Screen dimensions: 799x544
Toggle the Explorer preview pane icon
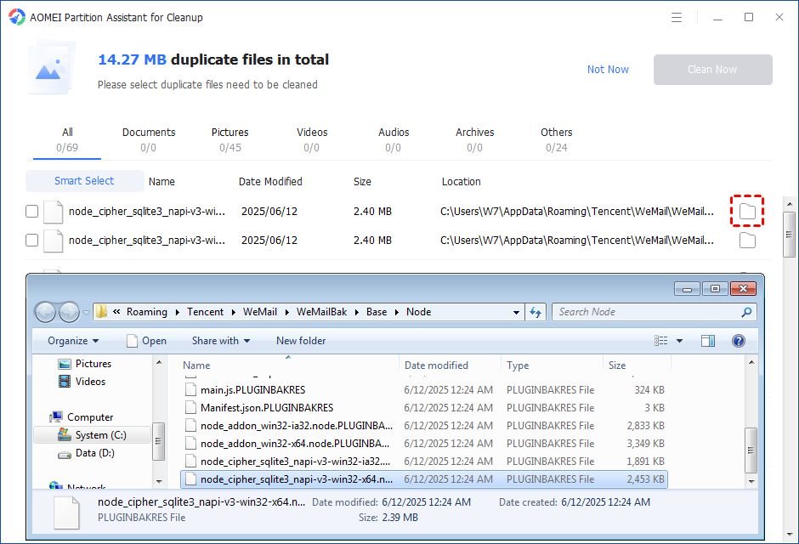tap(708, 341)
